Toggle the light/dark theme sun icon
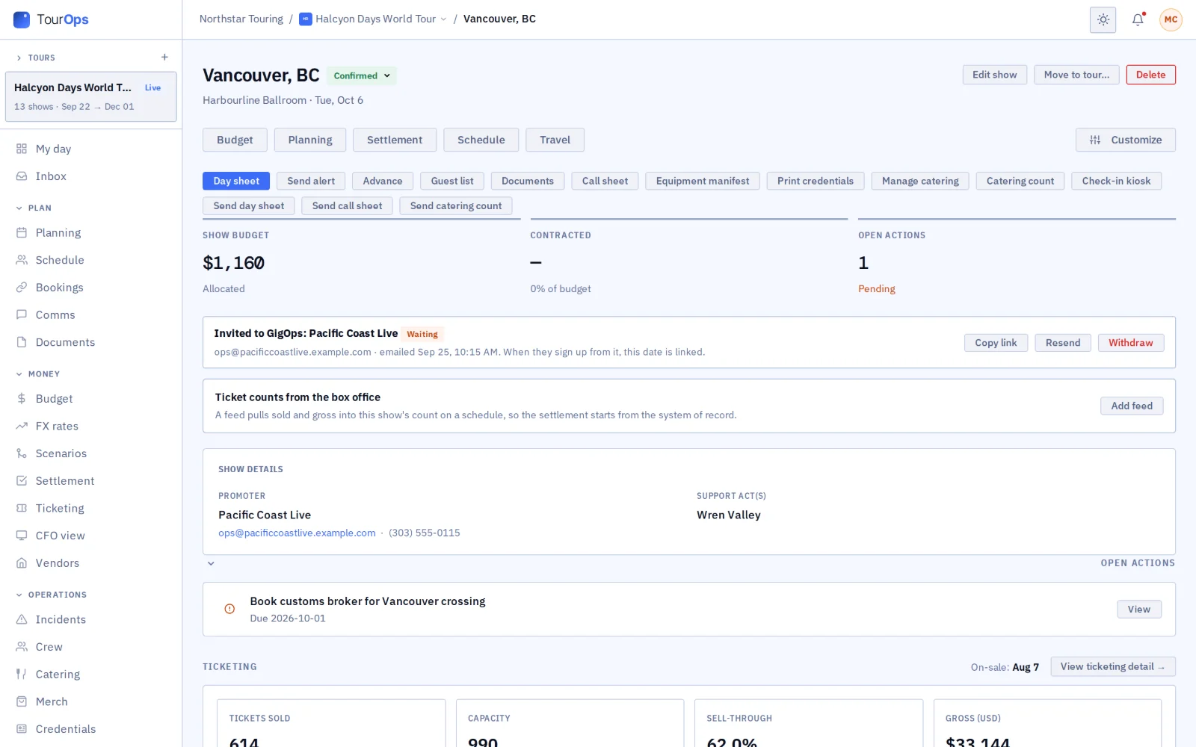Image resolution: width=1196 pixels, height=747 pixels. [1103, 19]
